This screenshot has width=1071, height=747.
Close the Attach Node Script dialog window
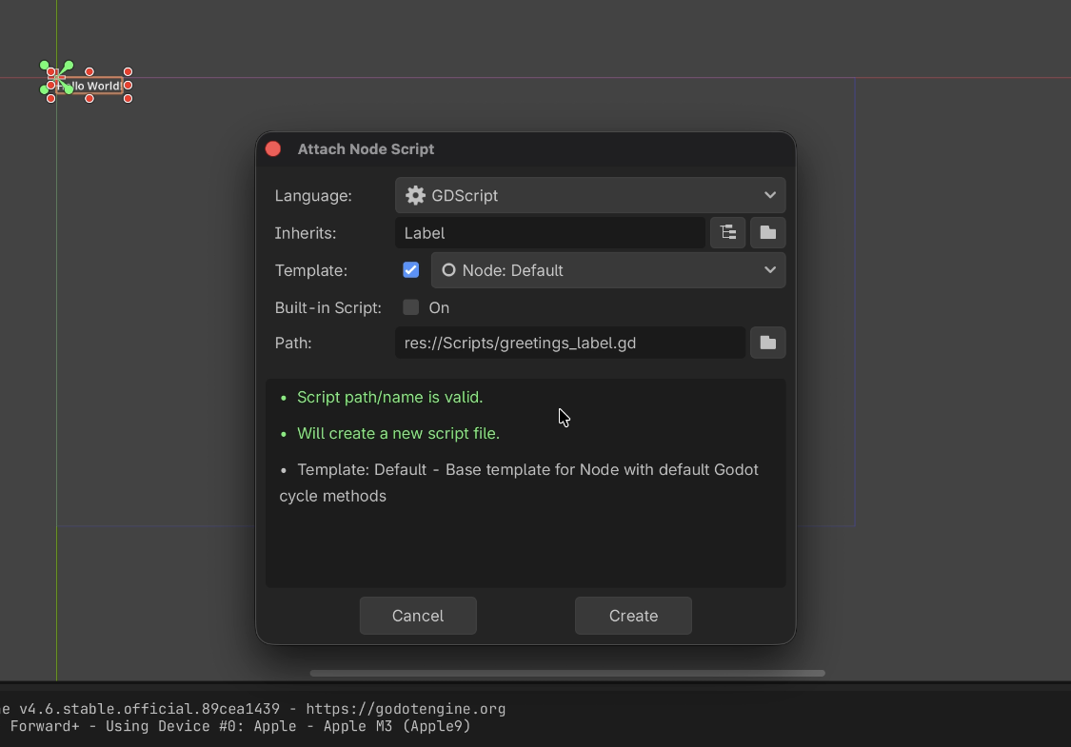pyautogui.click(x=273, y=148)
